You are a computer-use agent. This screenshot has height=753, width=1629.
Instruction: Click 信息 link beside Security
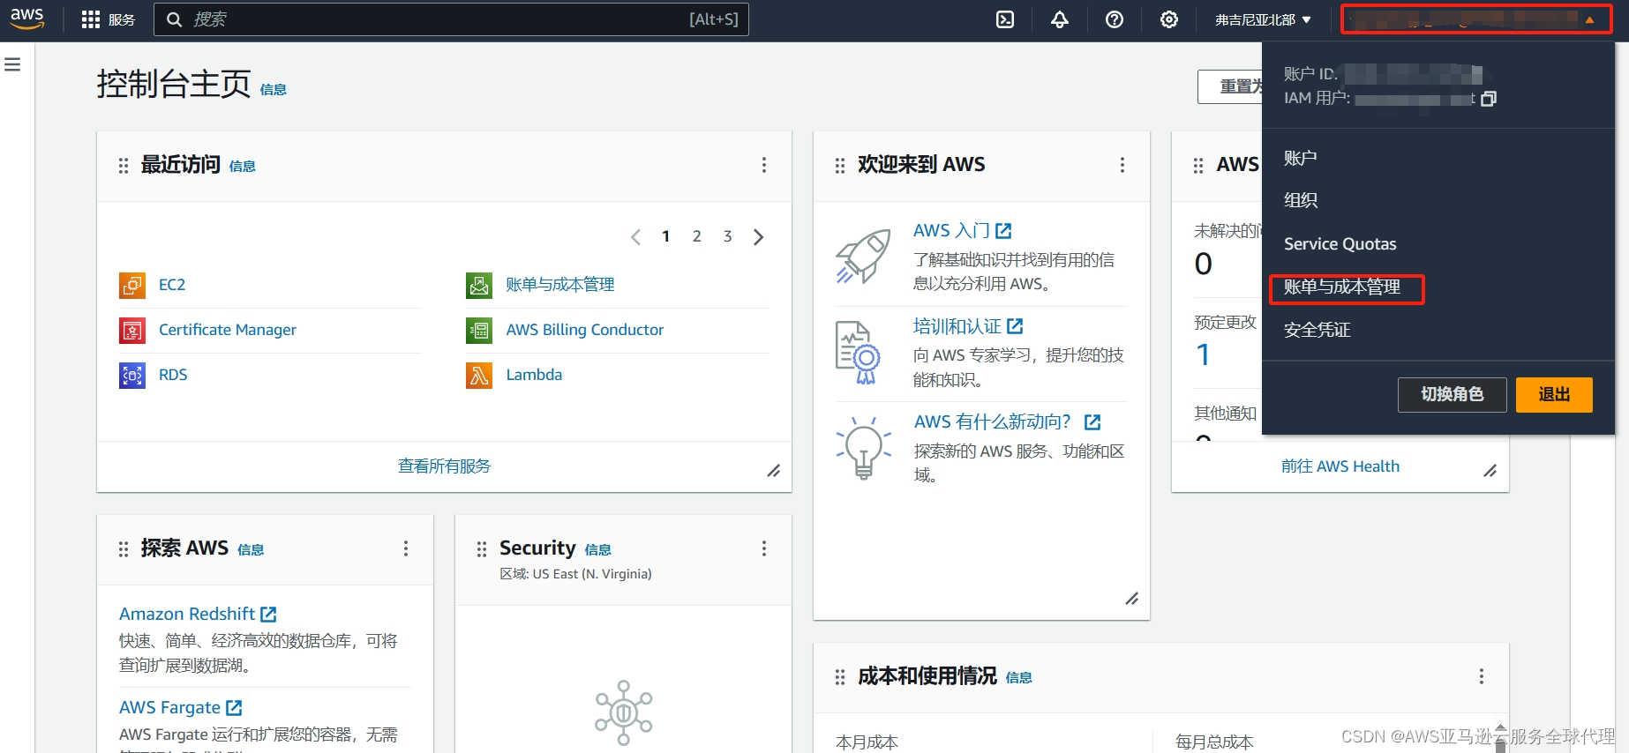coord(597,550)
